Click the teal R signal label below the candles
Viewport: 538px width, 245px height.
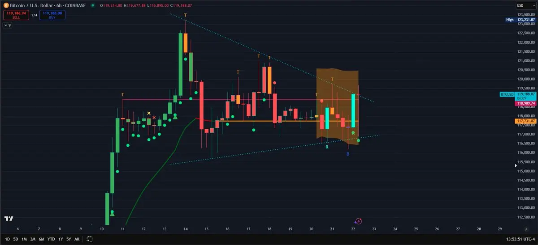point(327,147)
